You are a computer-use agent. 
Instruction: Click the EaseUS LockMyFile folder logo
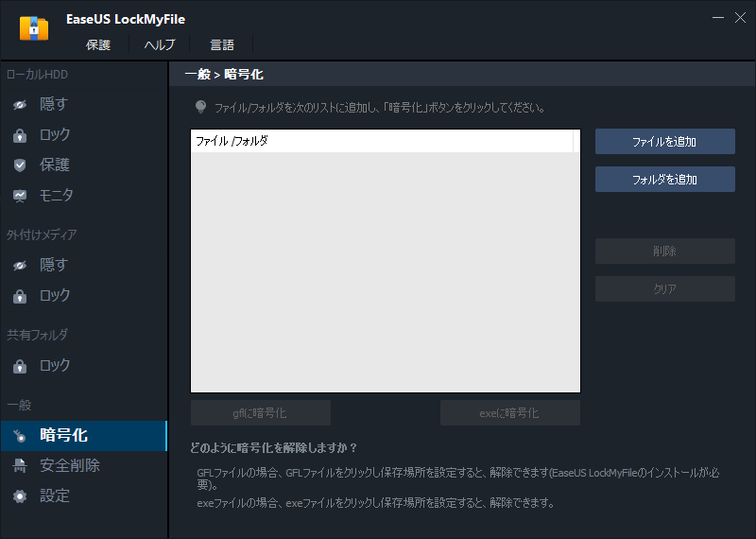click(34, 28)
